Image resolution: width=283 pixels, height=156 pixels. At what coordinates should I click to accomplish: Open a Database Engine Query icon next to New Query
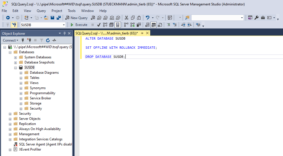tap(93, 18)
